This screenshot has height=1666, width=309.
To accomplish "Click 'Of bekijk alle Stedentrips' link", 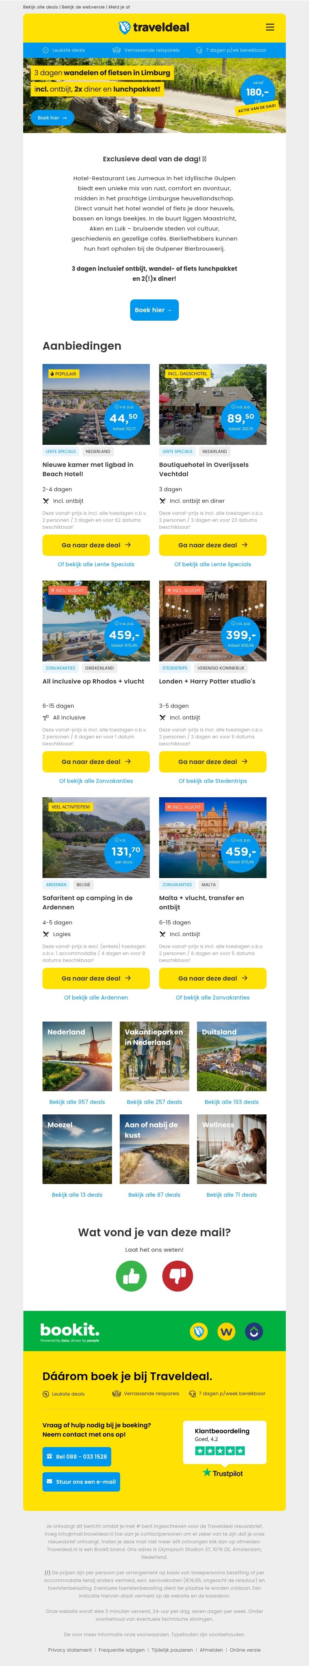I will point(213,781).
